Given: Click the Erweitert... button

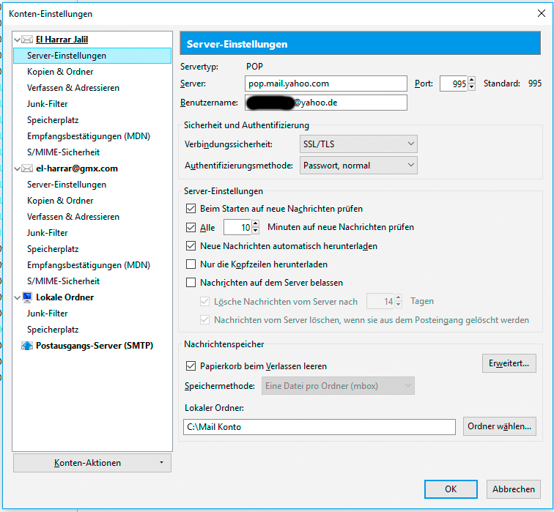Looking at the screenshot, I should (x=509, y=363).
